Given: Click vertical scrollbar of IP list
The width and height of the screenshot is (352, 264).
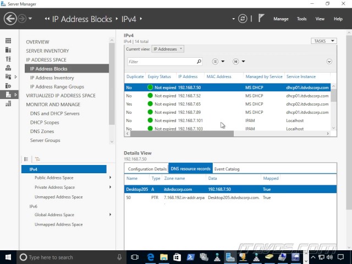Looking at the screenshot, I should click(x=334, y=96).
